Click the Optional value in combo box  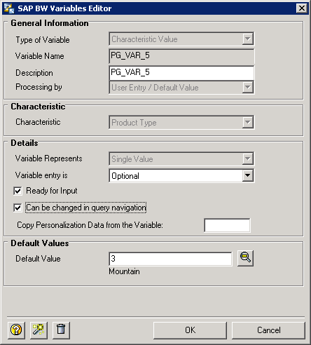pos(125,176)
